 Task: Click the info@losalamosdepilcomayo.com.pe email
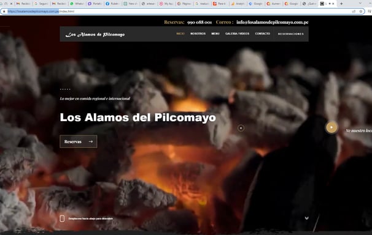coord(273,22)
